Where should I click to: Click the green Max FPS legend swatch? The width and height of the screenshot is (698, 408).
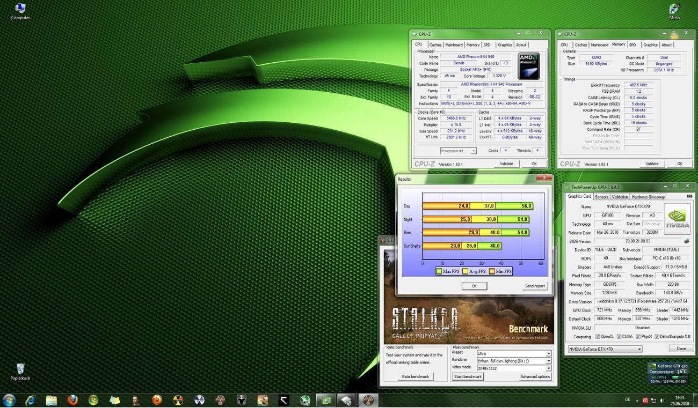coord(439,271)
